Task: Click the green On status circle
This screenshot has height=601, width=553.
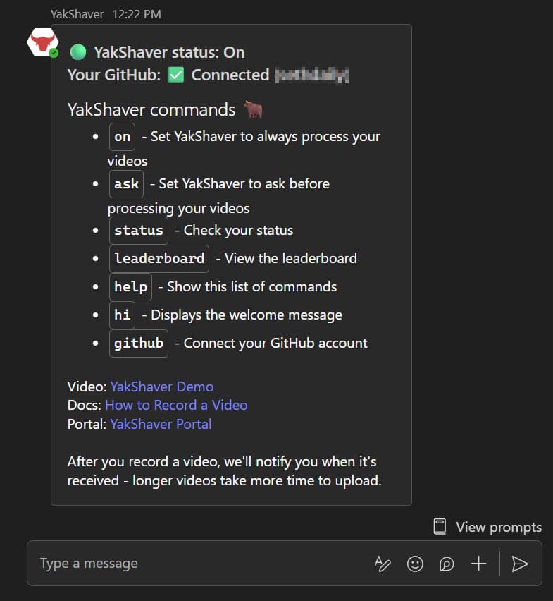Action: pyautogui.click(x=77, y=52)
